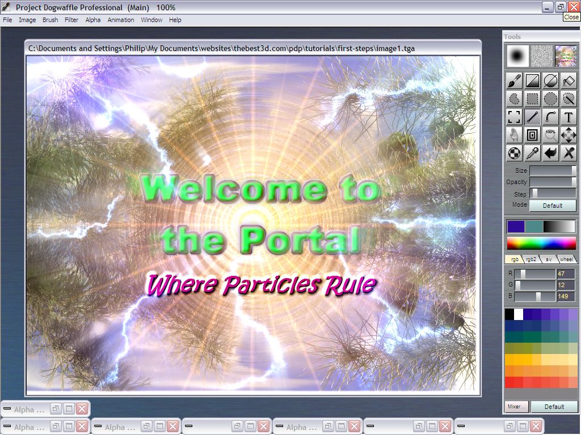Pick the rectangular selection tool

[532, 99]
